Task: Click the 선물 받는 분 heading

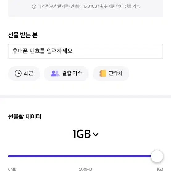Action: tap(23, 35)
